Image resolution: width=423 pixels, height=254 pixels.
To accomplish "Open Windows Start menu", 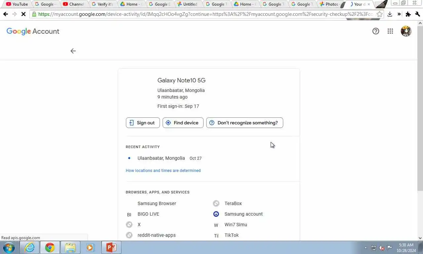I will point(9,247).
